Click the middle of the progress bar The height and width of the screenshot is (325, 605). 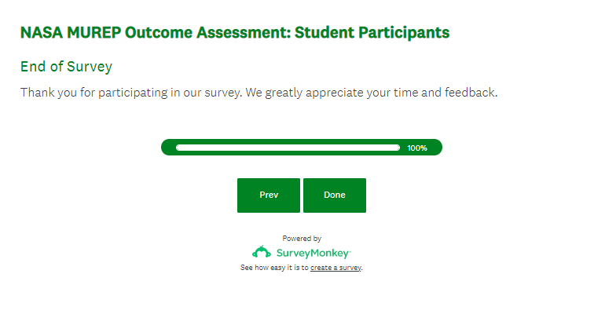pos(302,148)
